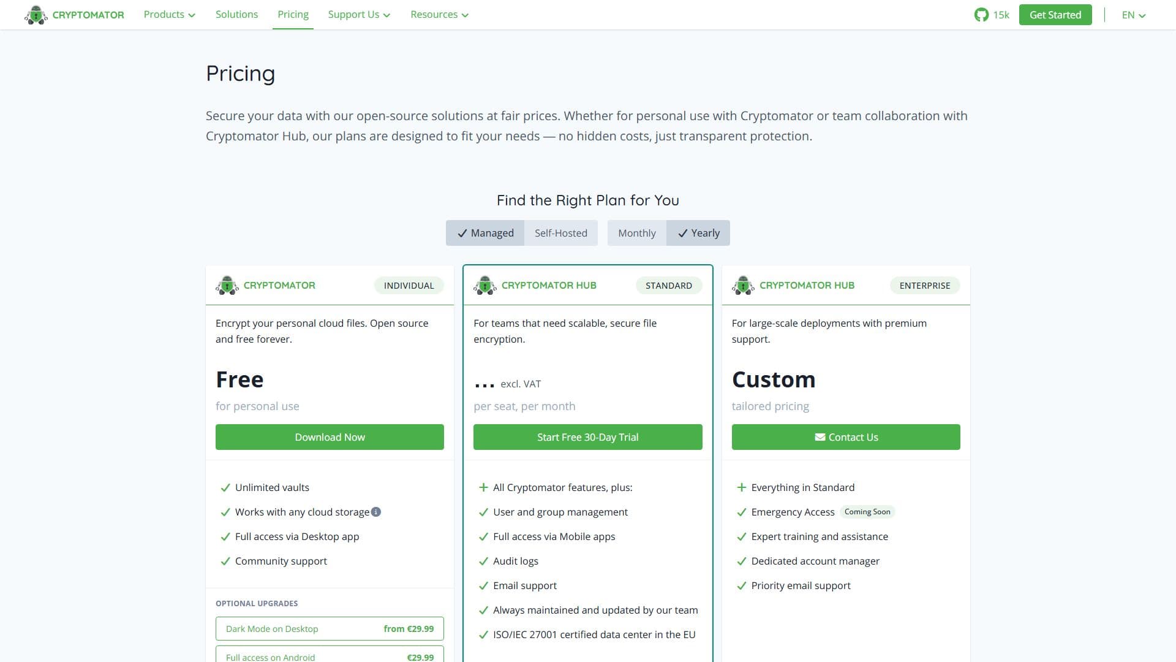This screenshot has width=1176, height=662.
Task: Click the CRYPTOMATOR title on Individual card
Action: [x=279, y=286]
